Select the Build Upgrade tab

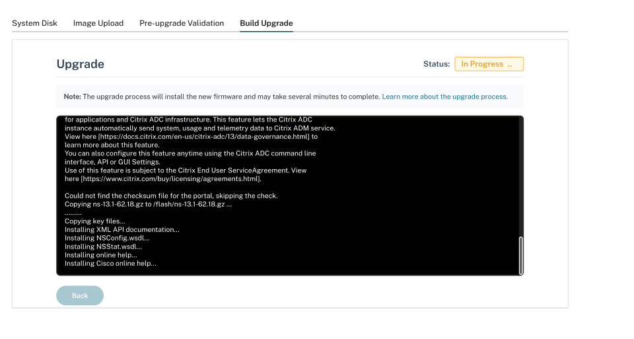(266, 23)
